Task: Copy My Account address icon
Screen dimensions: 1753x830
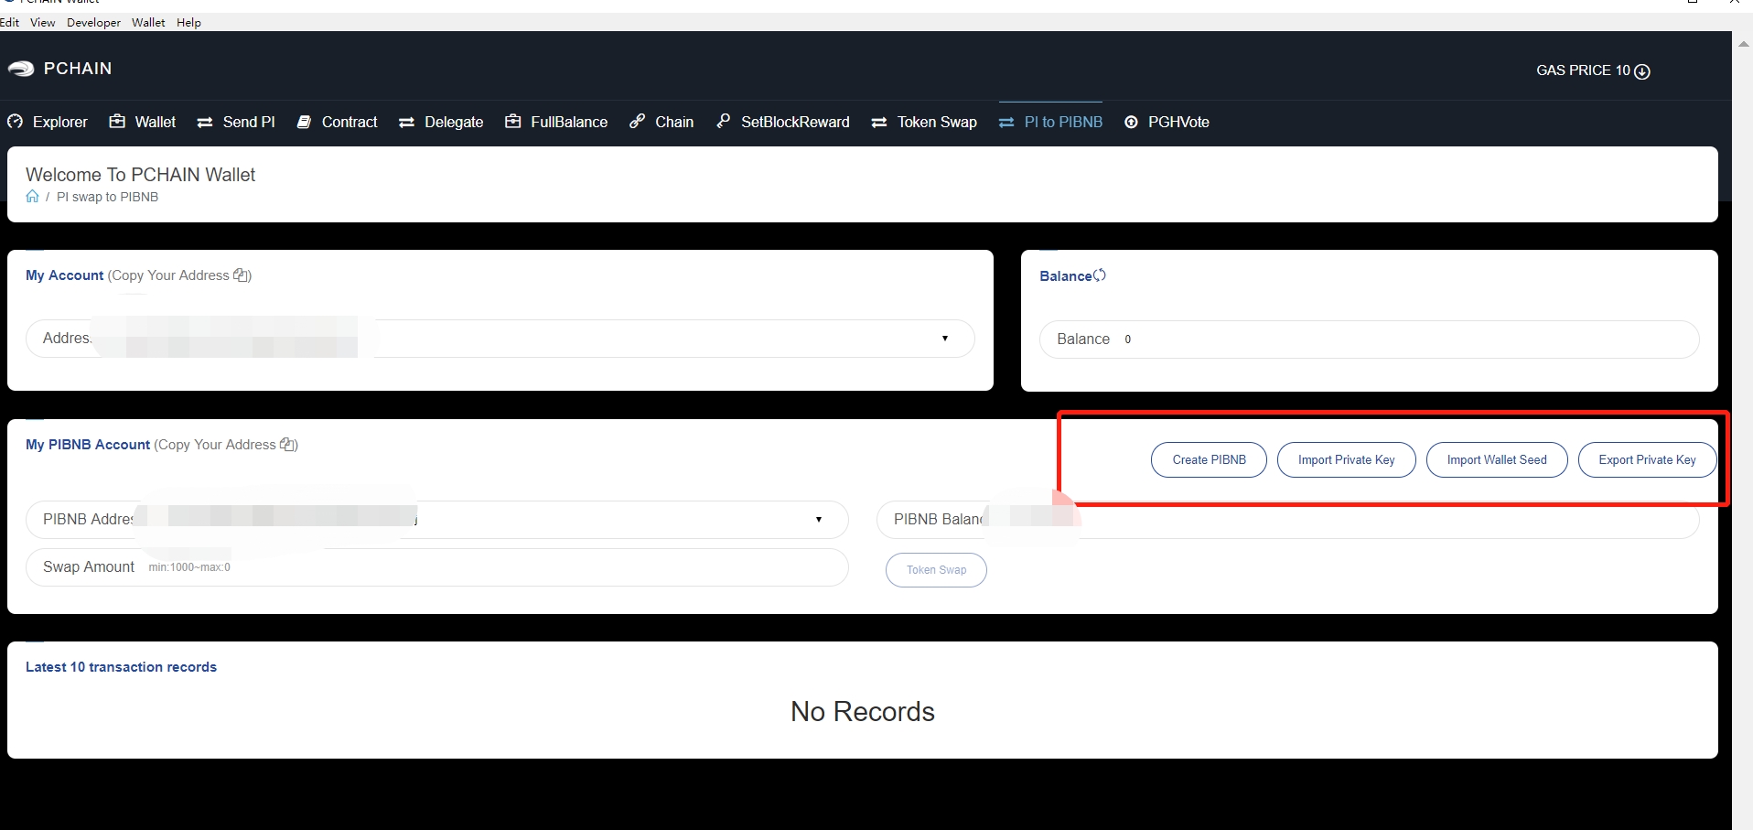Action: 241,275
